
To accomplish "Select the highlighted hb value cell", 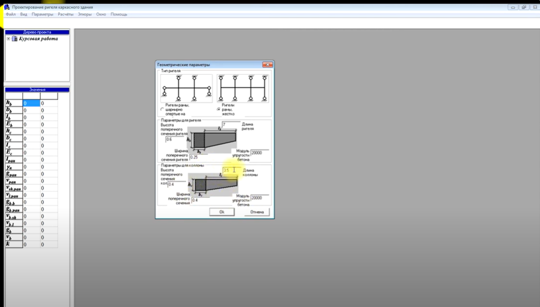I will coord(31,103).
